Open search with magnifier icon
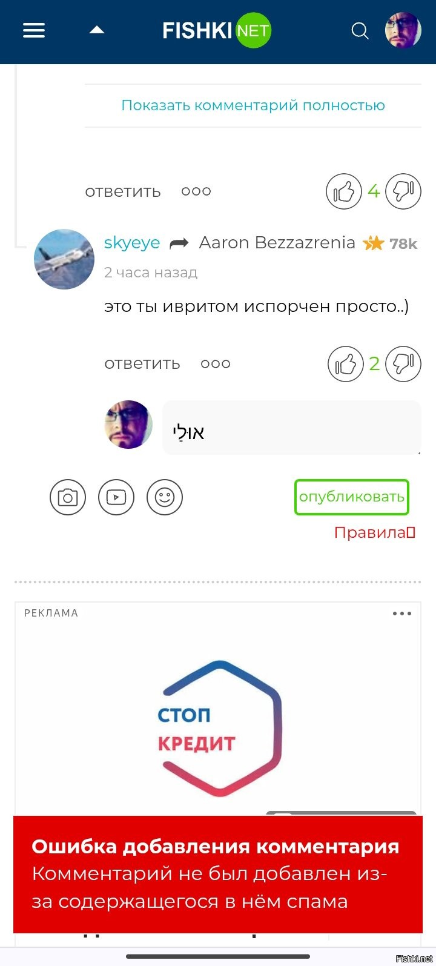 tap(360, 30)
